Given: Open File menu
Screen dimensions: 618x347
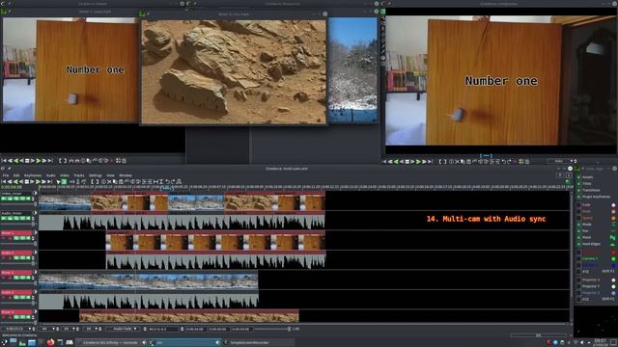Looking at the screenshot, I should coord(6,175).
